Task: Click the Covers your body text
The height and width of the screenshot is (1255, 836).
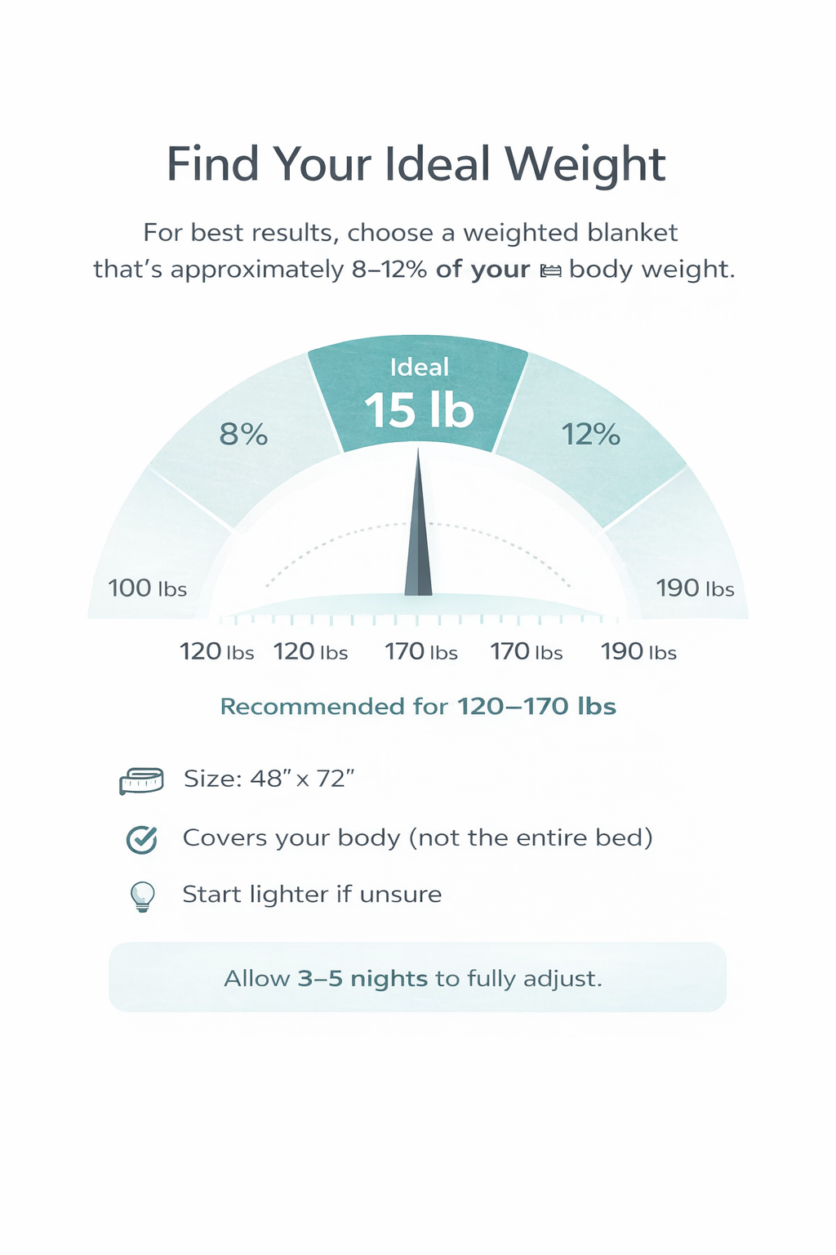Action: [x=417, y=838]
